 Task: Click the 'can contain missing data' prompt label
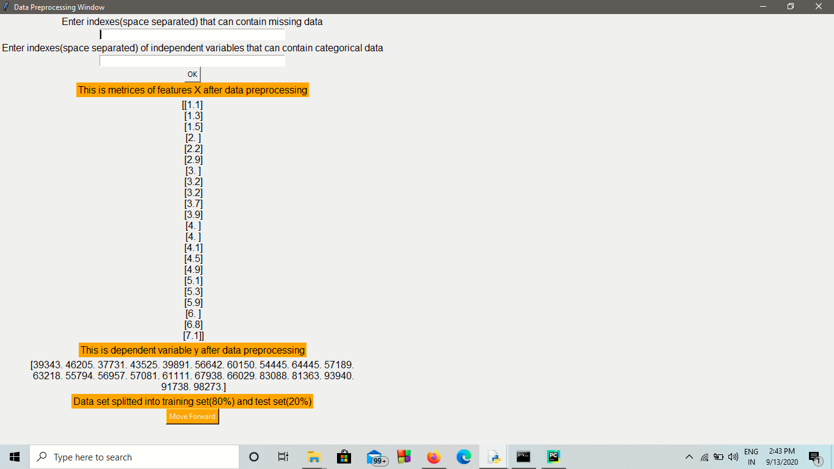192,21
